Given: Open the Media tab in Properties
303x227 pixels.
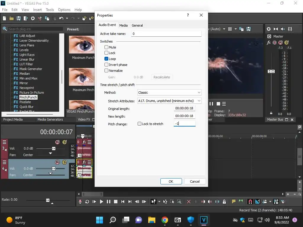Looking at the screenshot, I should [123, 25].
